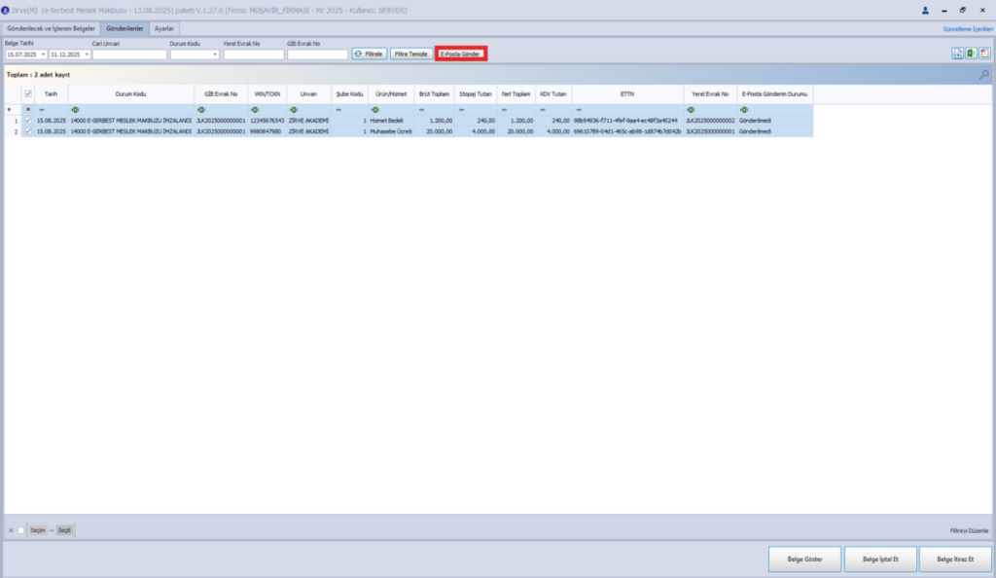This screenshot has width=996, height=578.
Task: Click the Yerel Evrak No filter input
Action: [254, 54]
